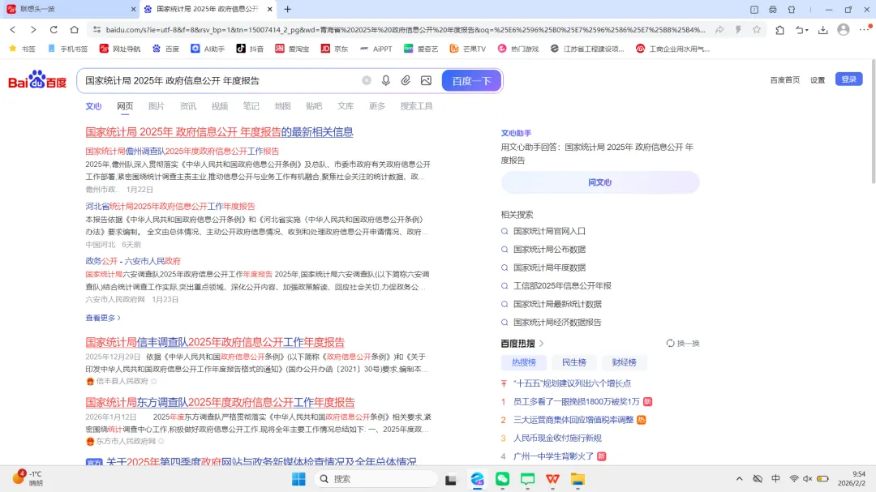
Task: Close the 国家统计局 2025年 tab
Action: tap(270, 9)
